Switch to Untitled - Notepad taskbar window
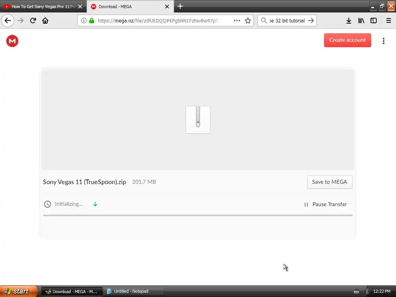The height and width of the screenshot is (297, 396). [x=133, y=292]
